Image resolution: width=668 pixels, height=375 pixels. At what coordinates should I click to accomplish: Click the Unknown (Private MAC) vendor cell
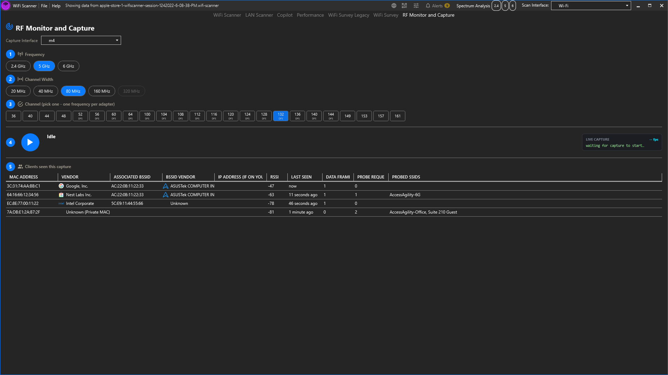[88, 212]
